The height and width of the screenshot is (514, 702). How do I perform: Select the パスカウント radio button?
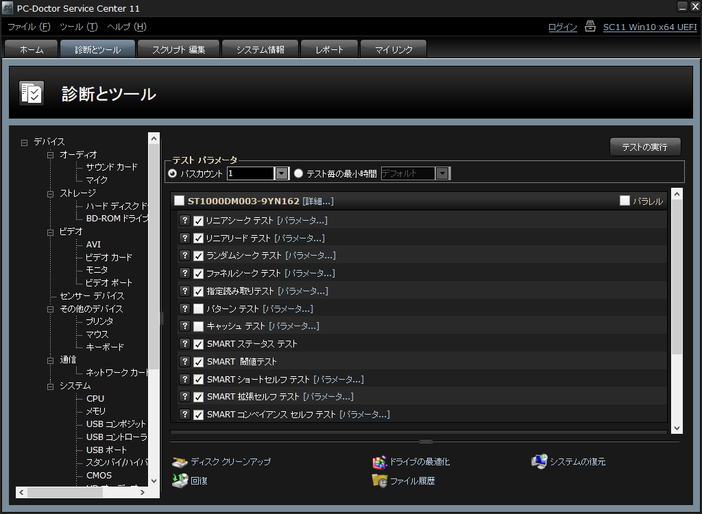[x=172, y=173]
